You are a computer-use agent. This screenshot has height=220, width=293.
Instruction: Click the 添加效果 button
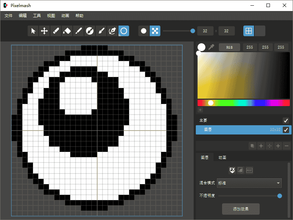pos(241,209)
